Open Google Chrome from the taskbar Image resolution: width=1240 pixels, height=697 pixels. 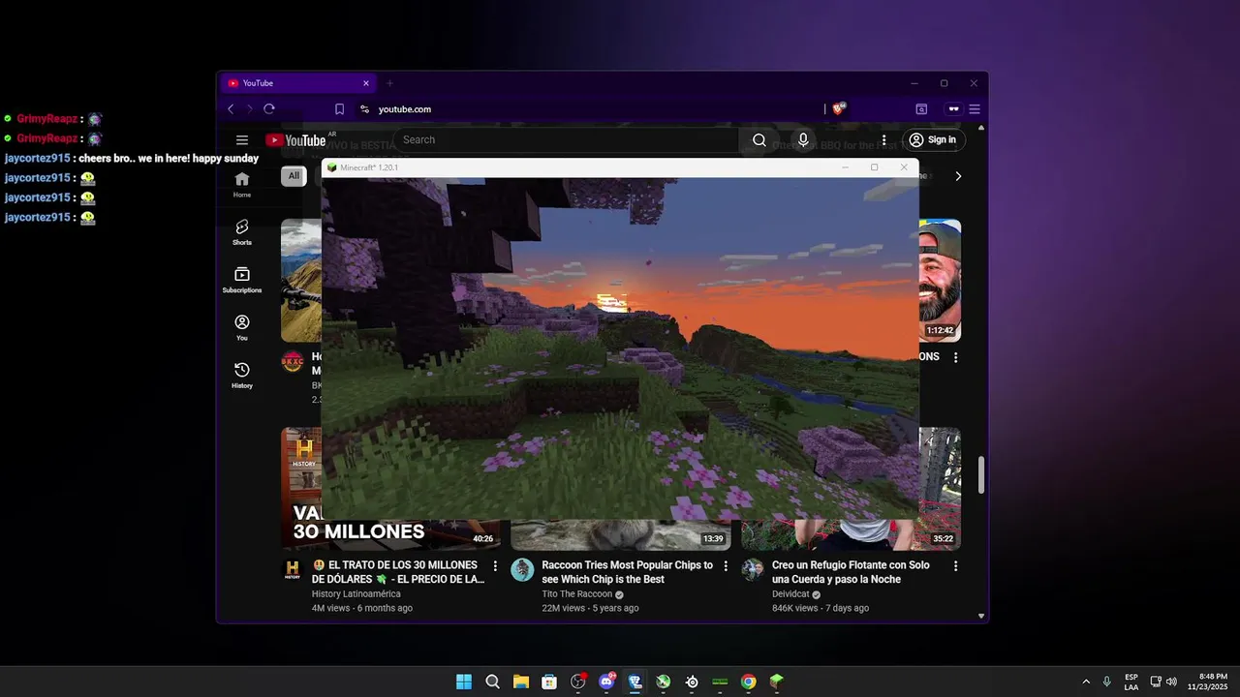748,682
